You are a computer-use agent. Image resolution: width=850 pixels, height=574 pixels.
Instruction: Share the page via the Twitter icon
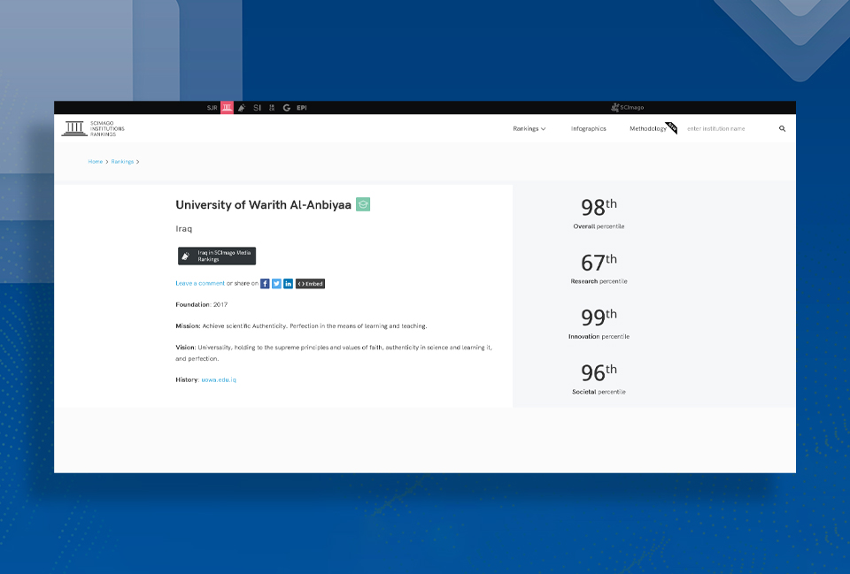pos(276,284)
